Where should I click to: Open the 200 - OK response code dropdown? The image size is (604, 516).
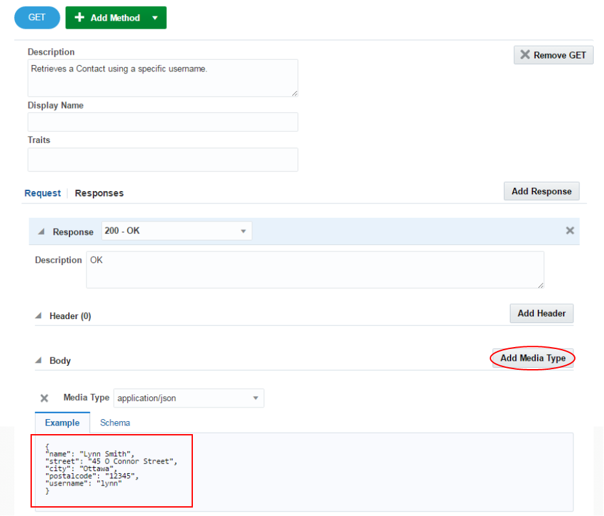177,231
